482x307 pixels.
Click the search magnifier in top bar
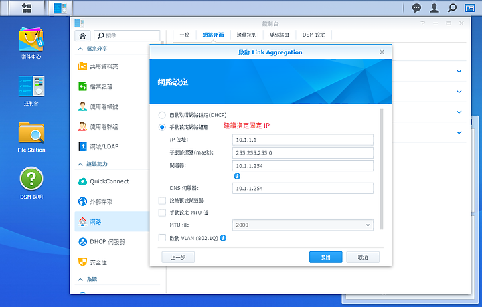[452, 8]
